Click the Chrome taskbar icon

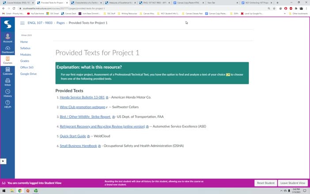pos(20,191)
